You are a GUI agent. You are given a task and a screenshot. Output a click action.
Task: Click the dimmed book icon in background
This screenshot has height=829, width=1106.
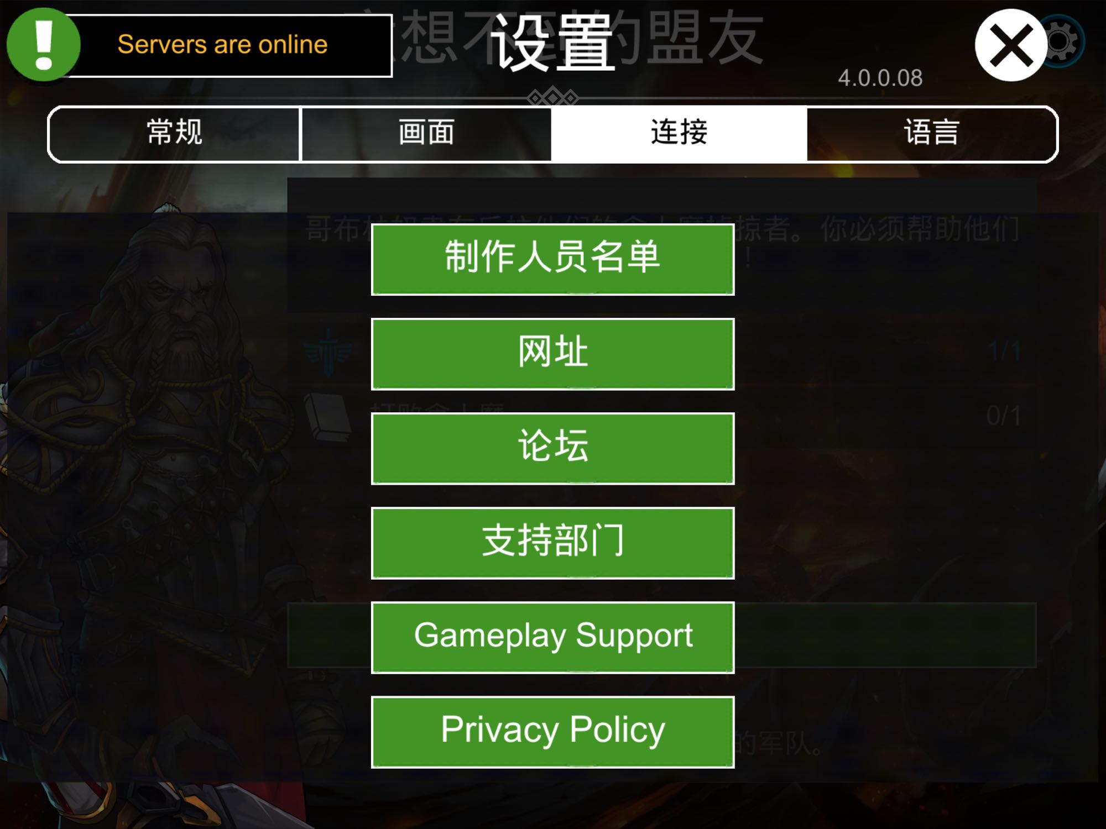tap(328, 417)
